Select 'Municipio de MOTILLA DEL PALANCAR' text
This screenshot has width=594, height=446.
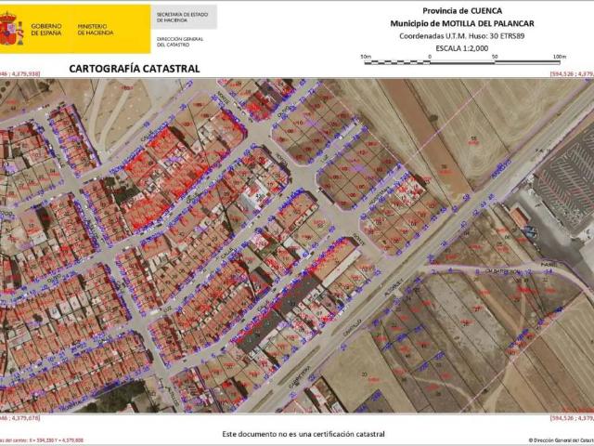tap(462, 23)
